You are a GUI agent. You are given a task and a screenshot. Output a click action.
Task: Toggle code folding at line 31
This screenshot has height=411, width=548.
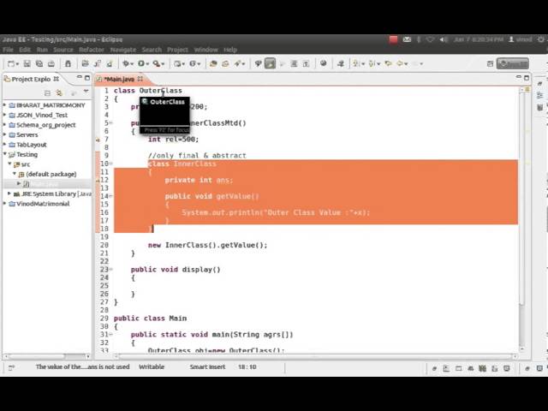[110, 335]
